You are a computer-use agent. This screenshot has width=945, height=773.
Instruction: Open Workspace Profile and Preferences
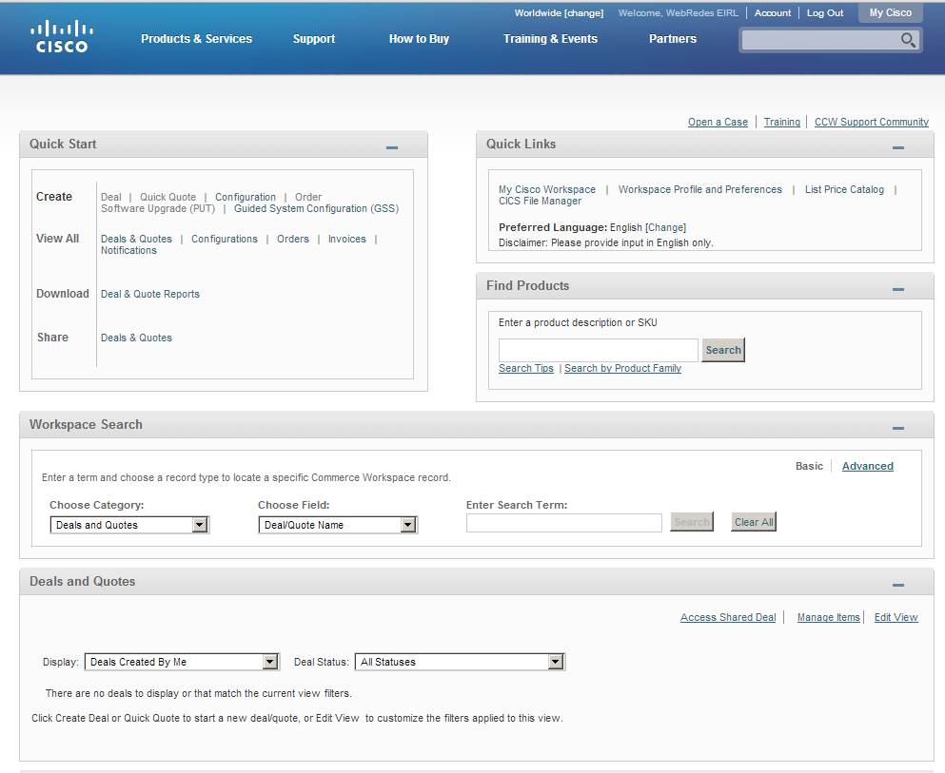pos(699,189)
